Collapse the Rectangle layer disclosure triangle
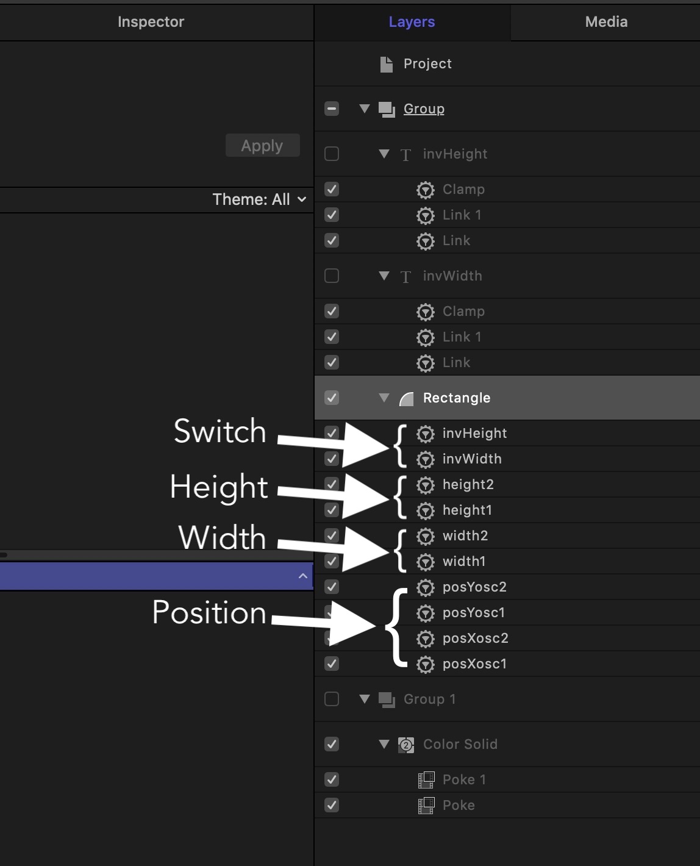This screenshot has height=866, width=700. coord(384,398)
